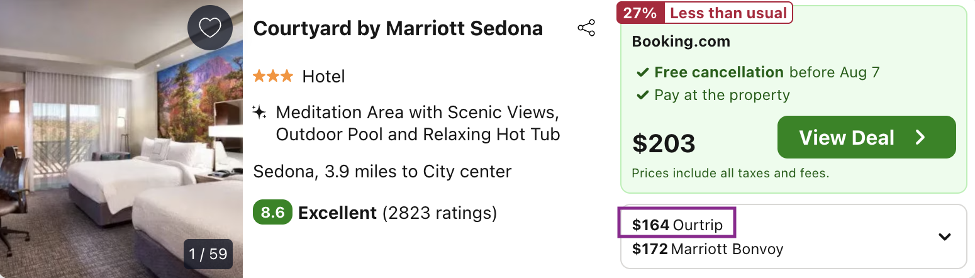Click the arrow inside View Deal button
Image resolution: width=975 pixels, height=278 pixels.
pos(920,137)
